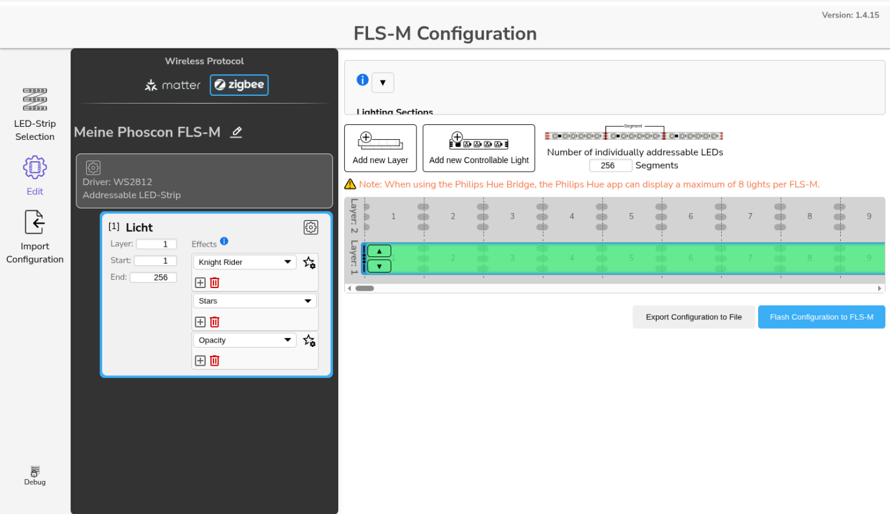Expand the dropdown arrow beside the info icon
The image size is (890, 514).
pos(383,82)
